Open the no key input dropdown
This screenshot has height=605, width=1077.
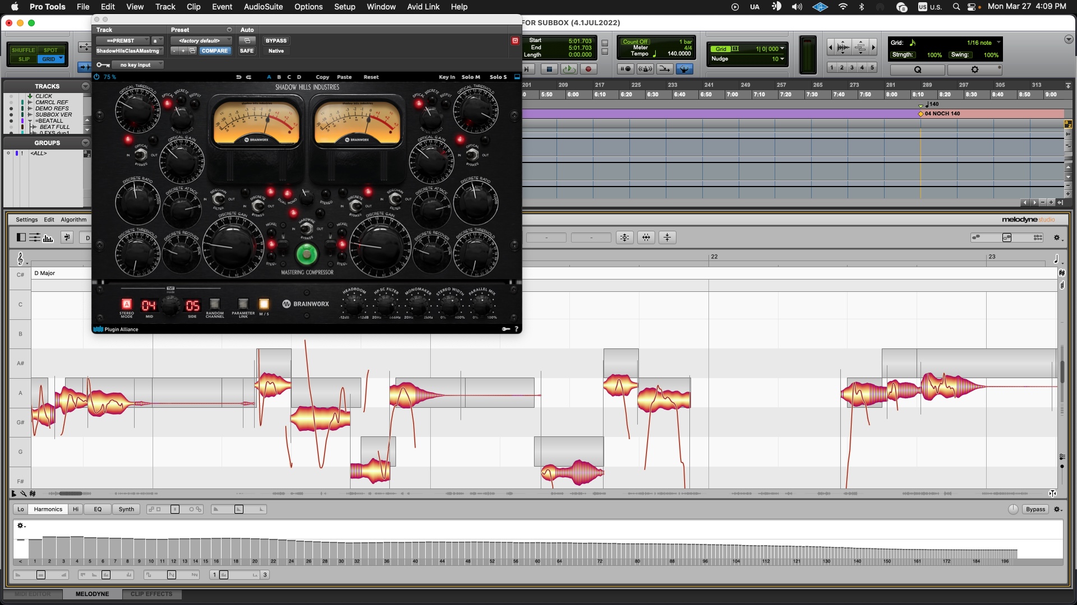pyautogui.click(x=137, y=64)
